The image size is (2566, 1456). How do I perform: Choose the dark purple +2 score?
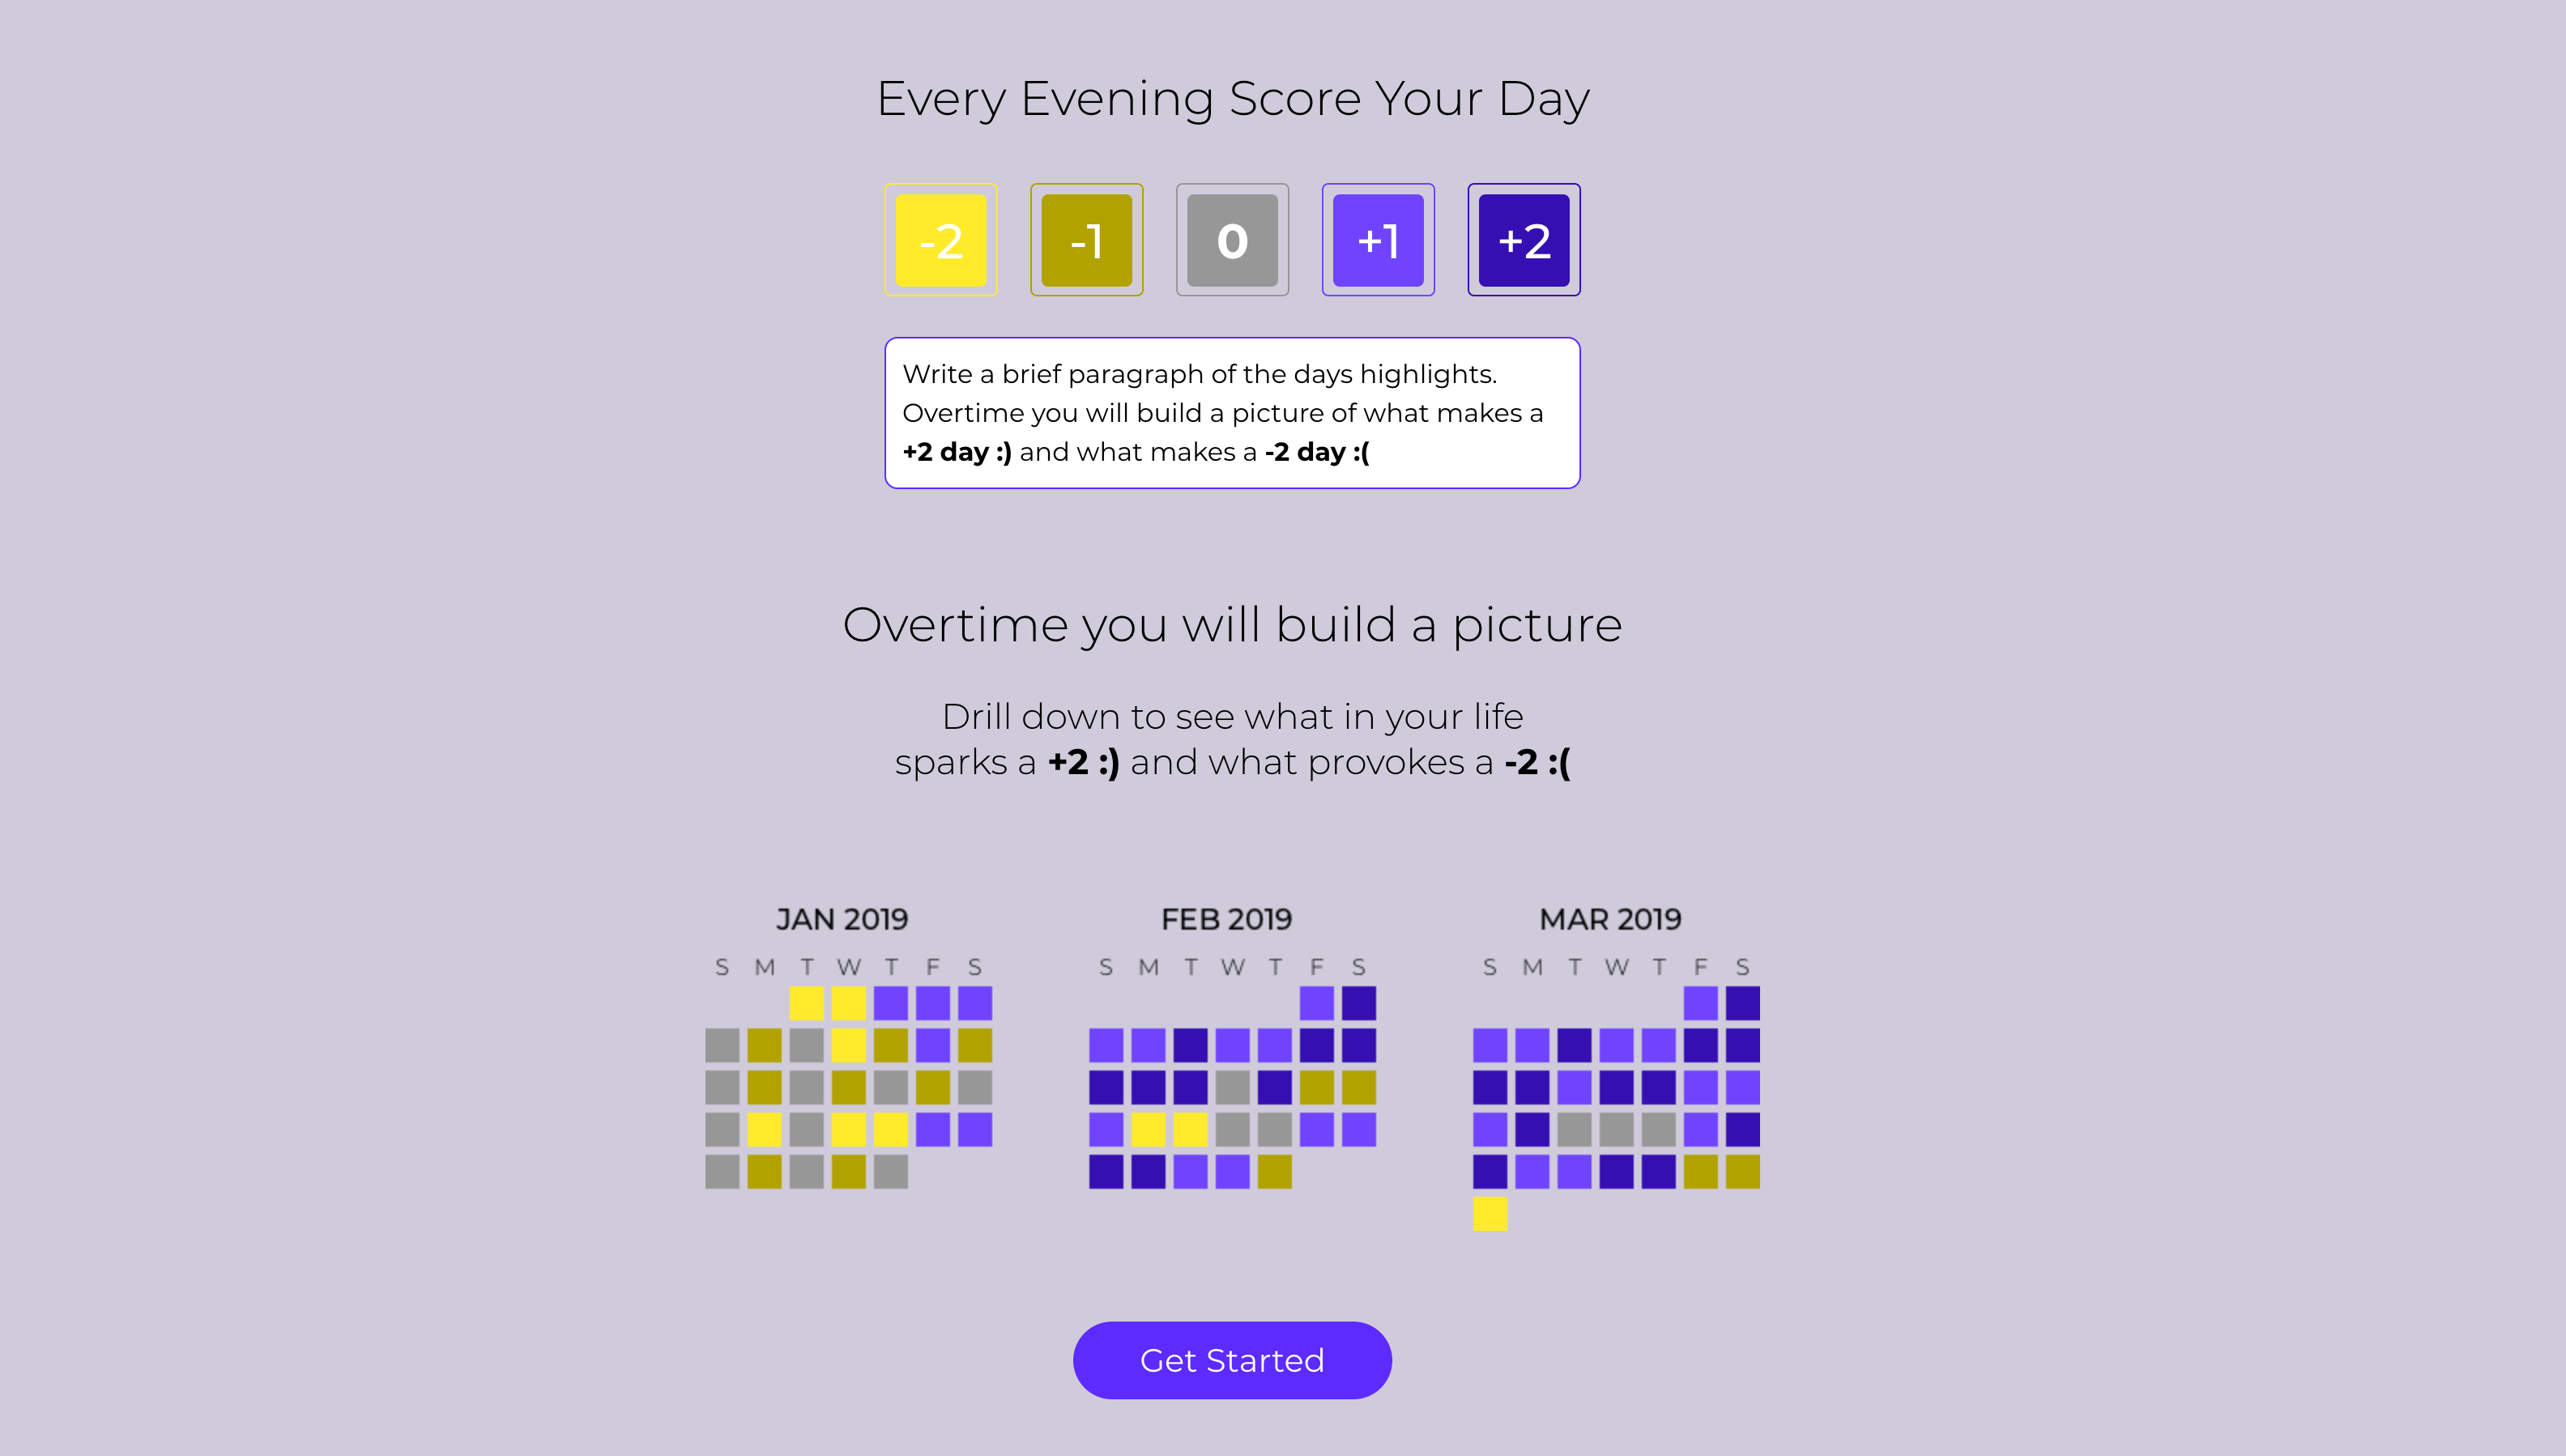click(x=1524, y=240)
